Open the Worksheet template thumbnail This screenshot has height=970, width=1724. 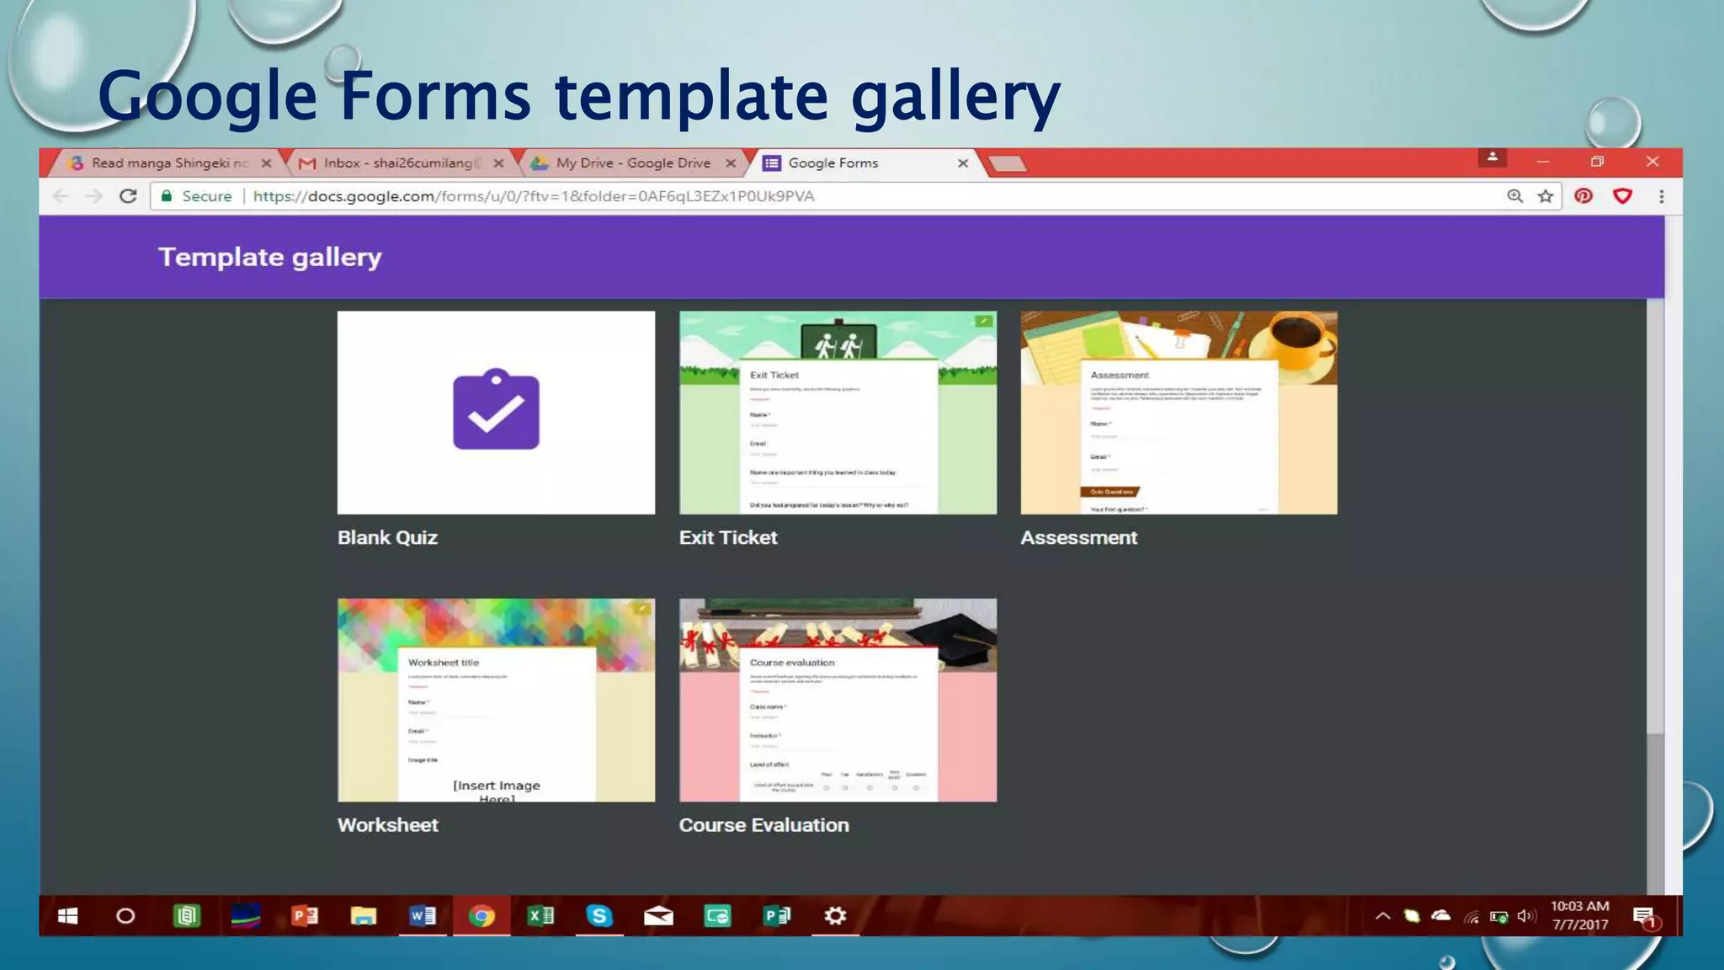click(x=496, y=700)
